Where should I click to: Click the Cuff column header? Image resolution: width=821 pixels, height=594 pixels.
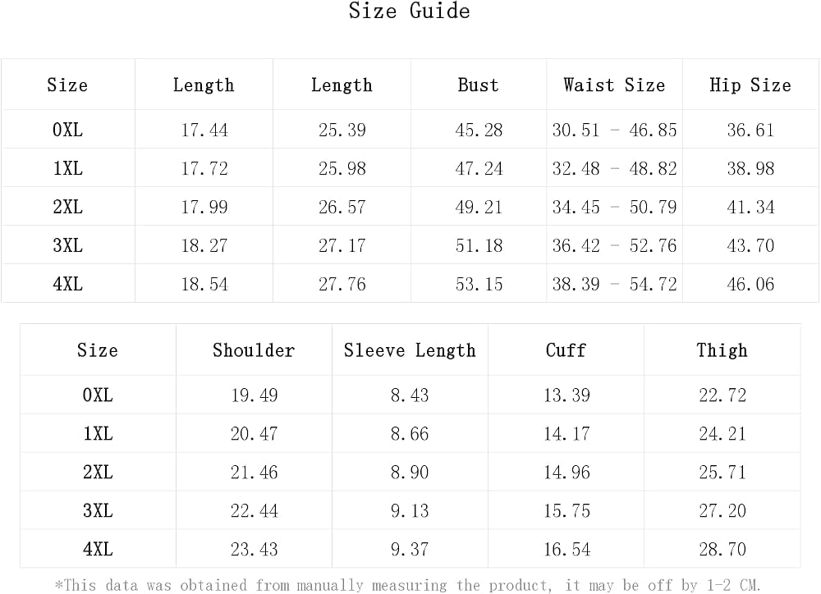click(x=566, y=350)
